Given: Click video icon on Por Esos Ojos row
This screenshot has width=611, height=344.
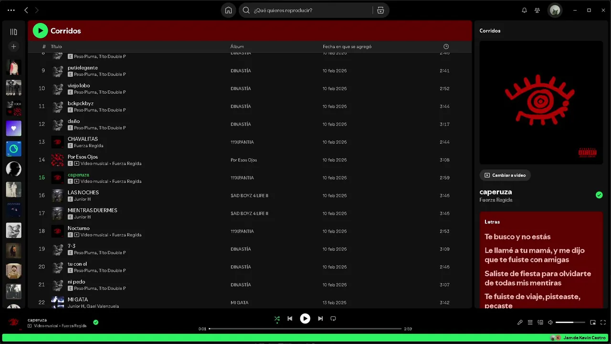Looking at the screenshot, I should click(x=77, y=163).
